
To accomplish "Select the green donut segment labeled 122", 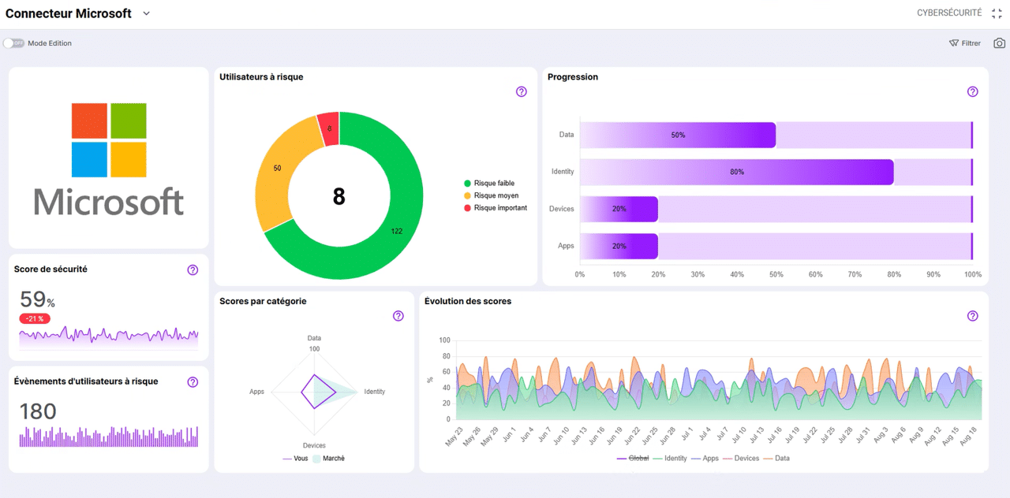I will pos(398,230).
